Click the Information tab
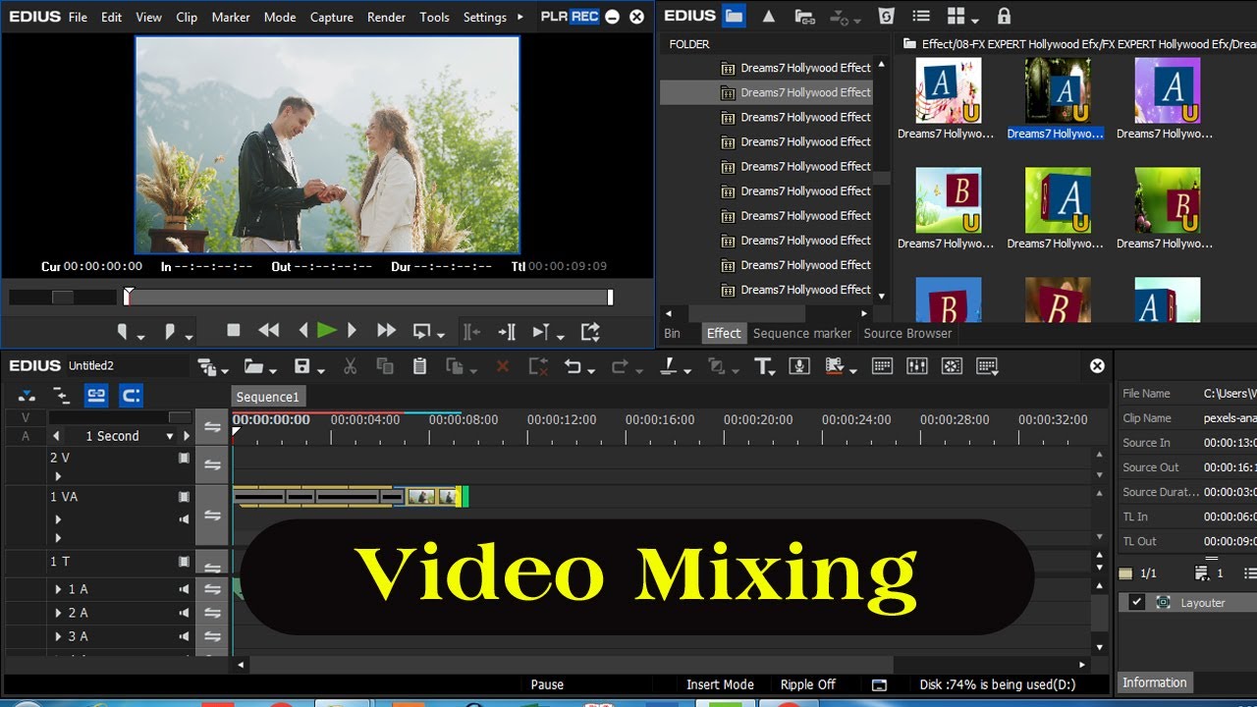The width and height of the screenshot is (1257, 707). coord(1155,682)
